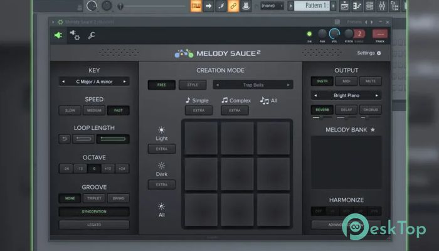Toggle the green ON plugin enable light
The height and width of the screenshot is (251, 439).
click(x=309, y=34)
